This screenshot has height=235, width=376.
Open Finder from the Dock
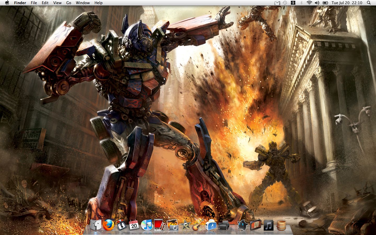[96, 225]
